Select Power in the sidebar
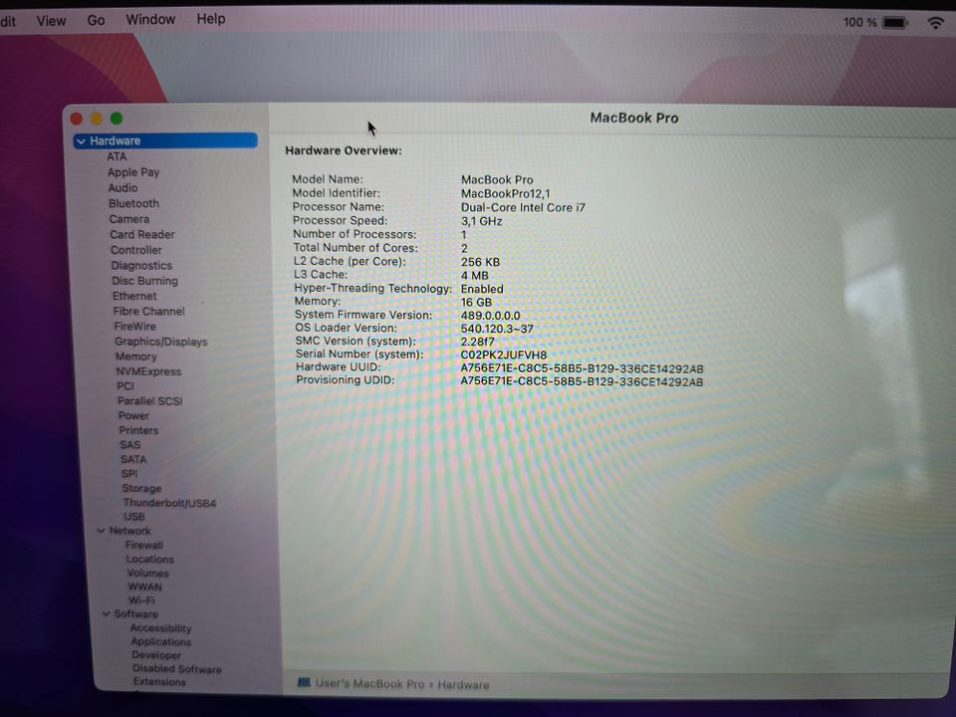Viewport: 956px width, 717px height. click(x=134, y=416)
